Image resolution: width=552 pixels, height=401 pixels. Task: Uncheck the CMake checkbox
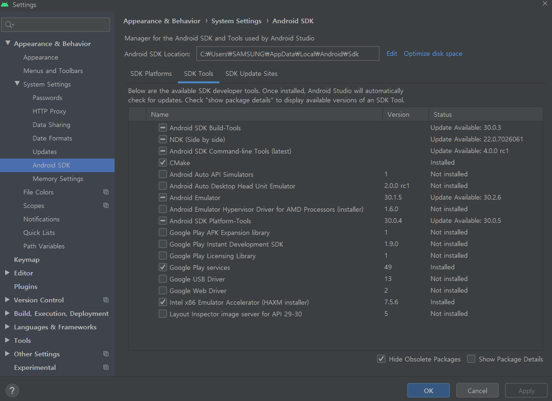click(x=163, y=162)
